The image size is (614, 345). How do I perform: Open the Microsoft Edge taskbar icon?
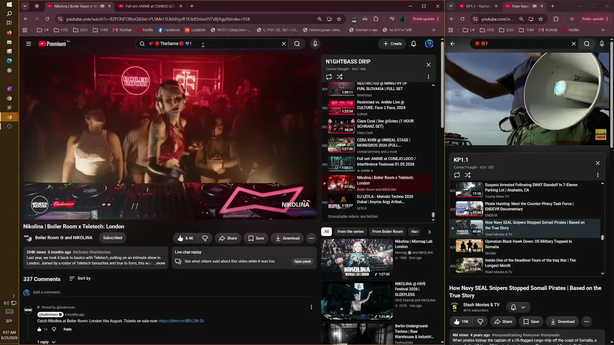pos(9,61)
